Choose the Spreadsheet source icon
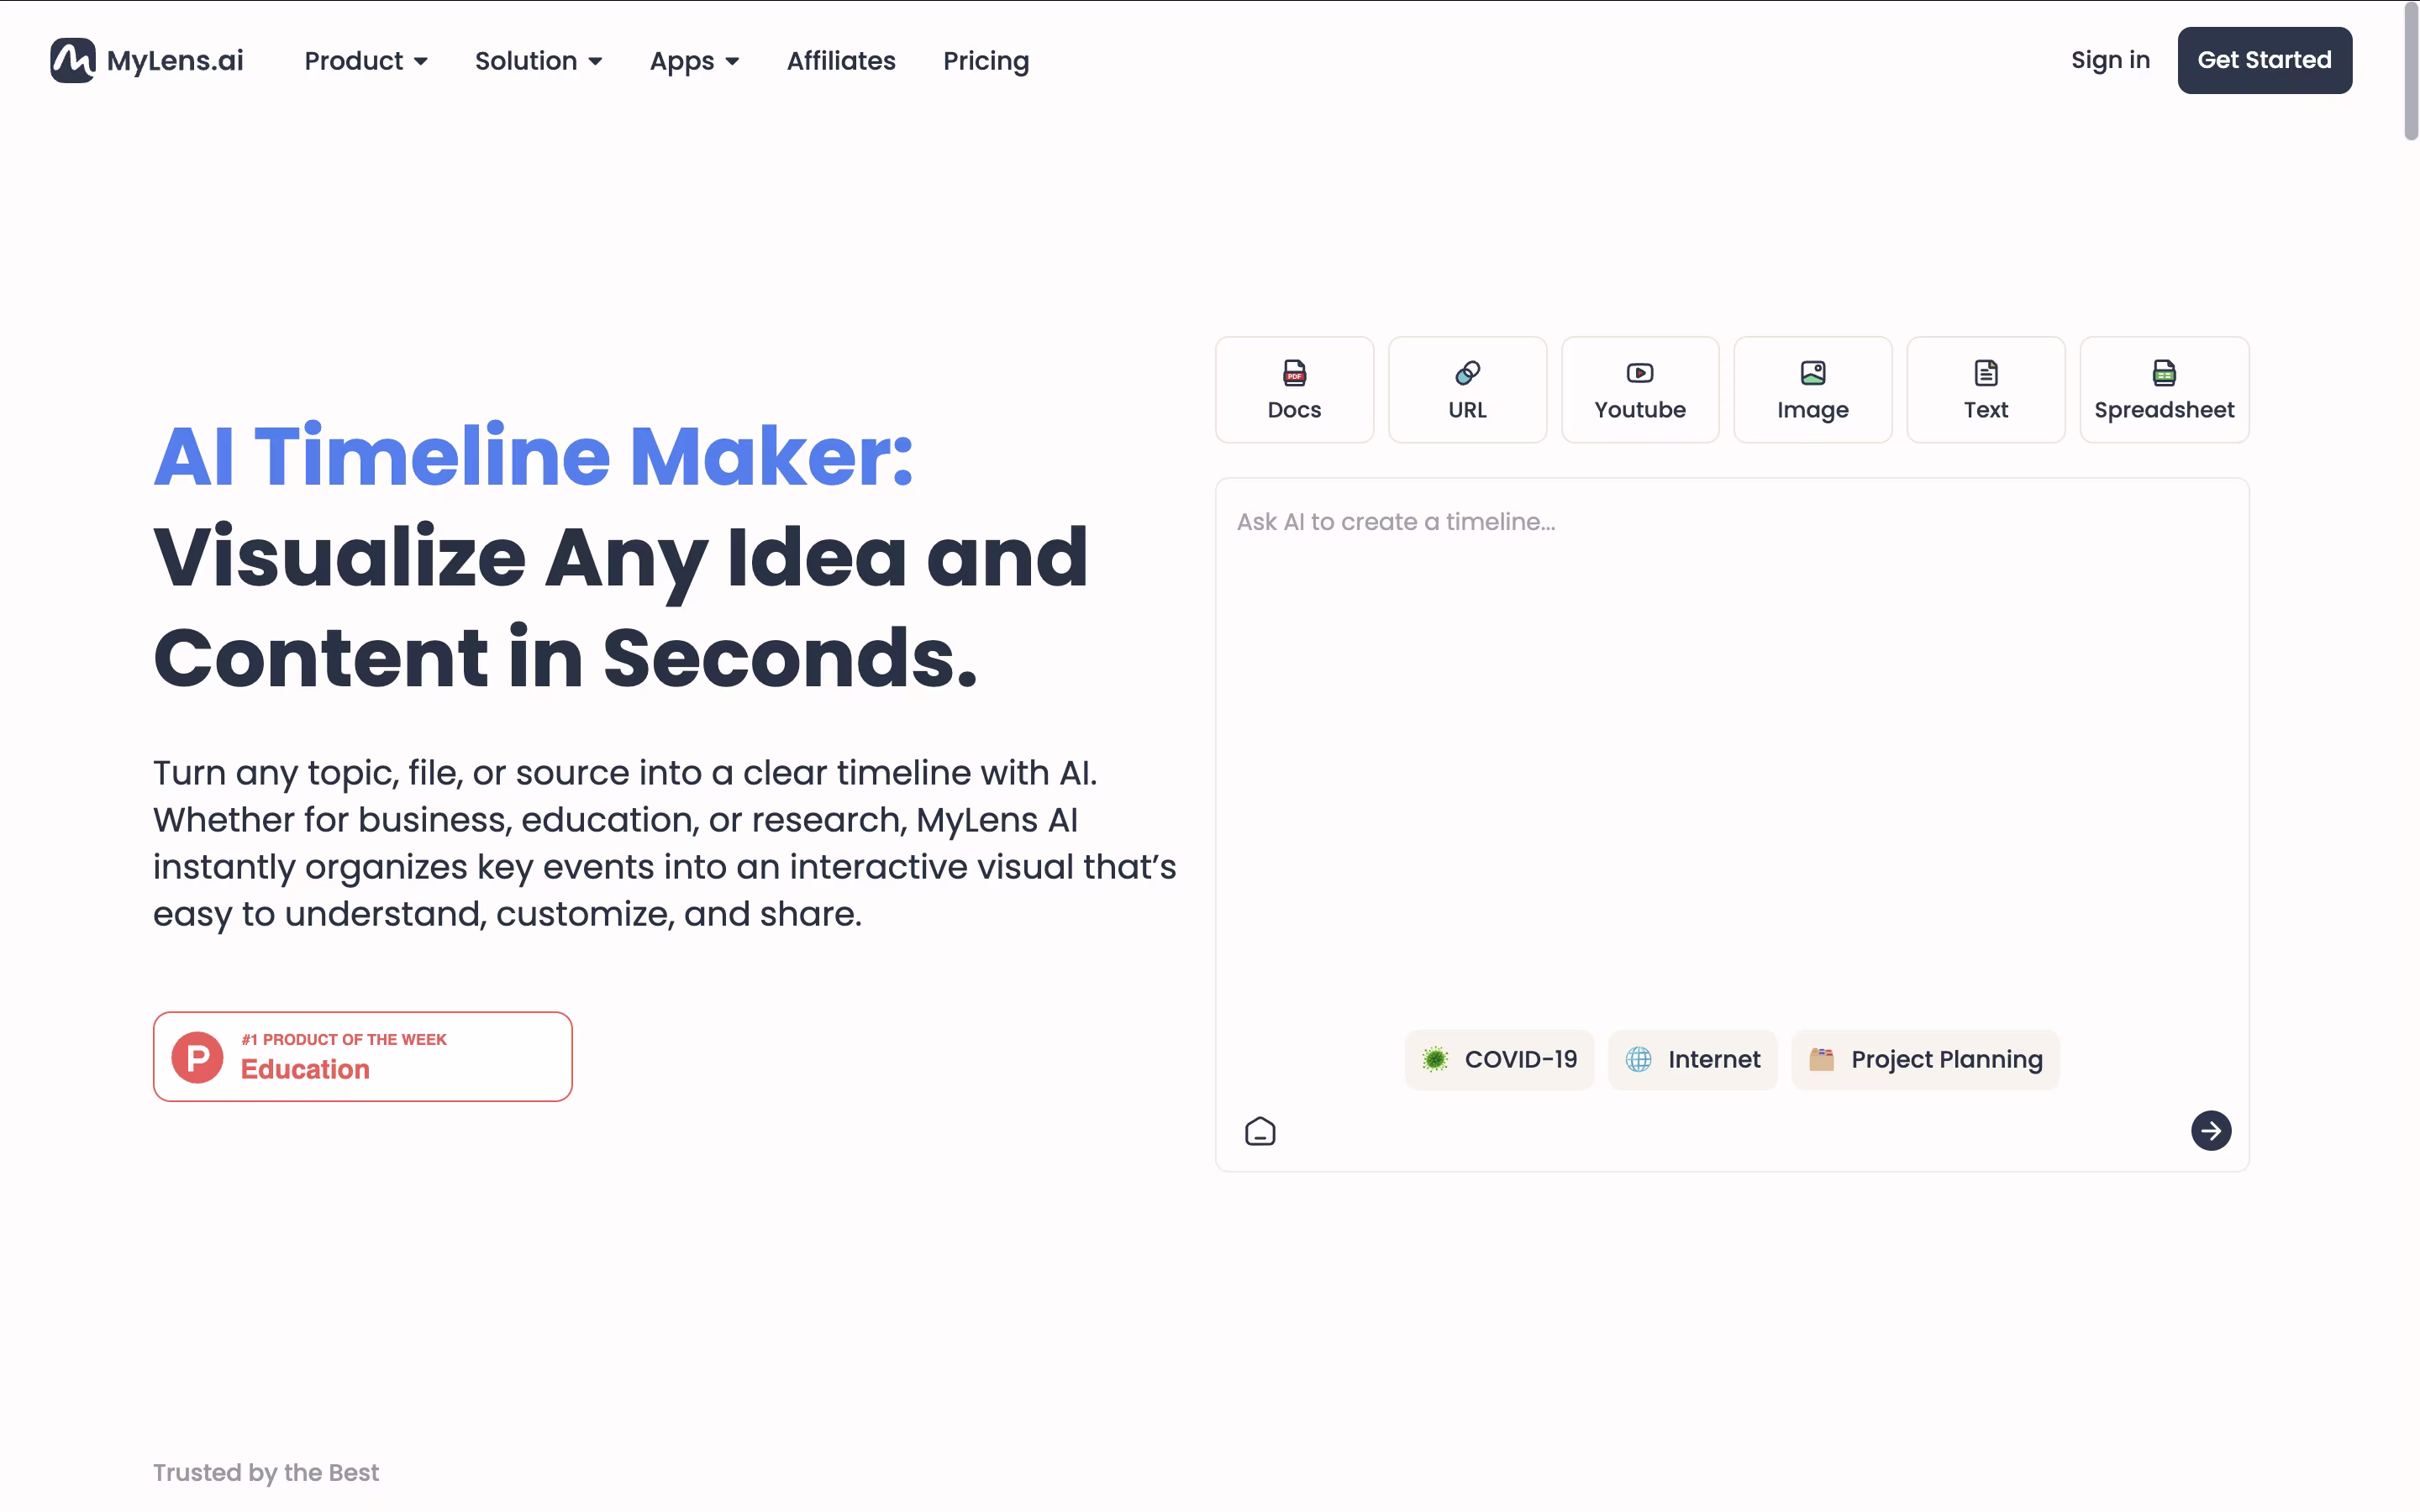2420x1512 pixels. click(2163, 373)
